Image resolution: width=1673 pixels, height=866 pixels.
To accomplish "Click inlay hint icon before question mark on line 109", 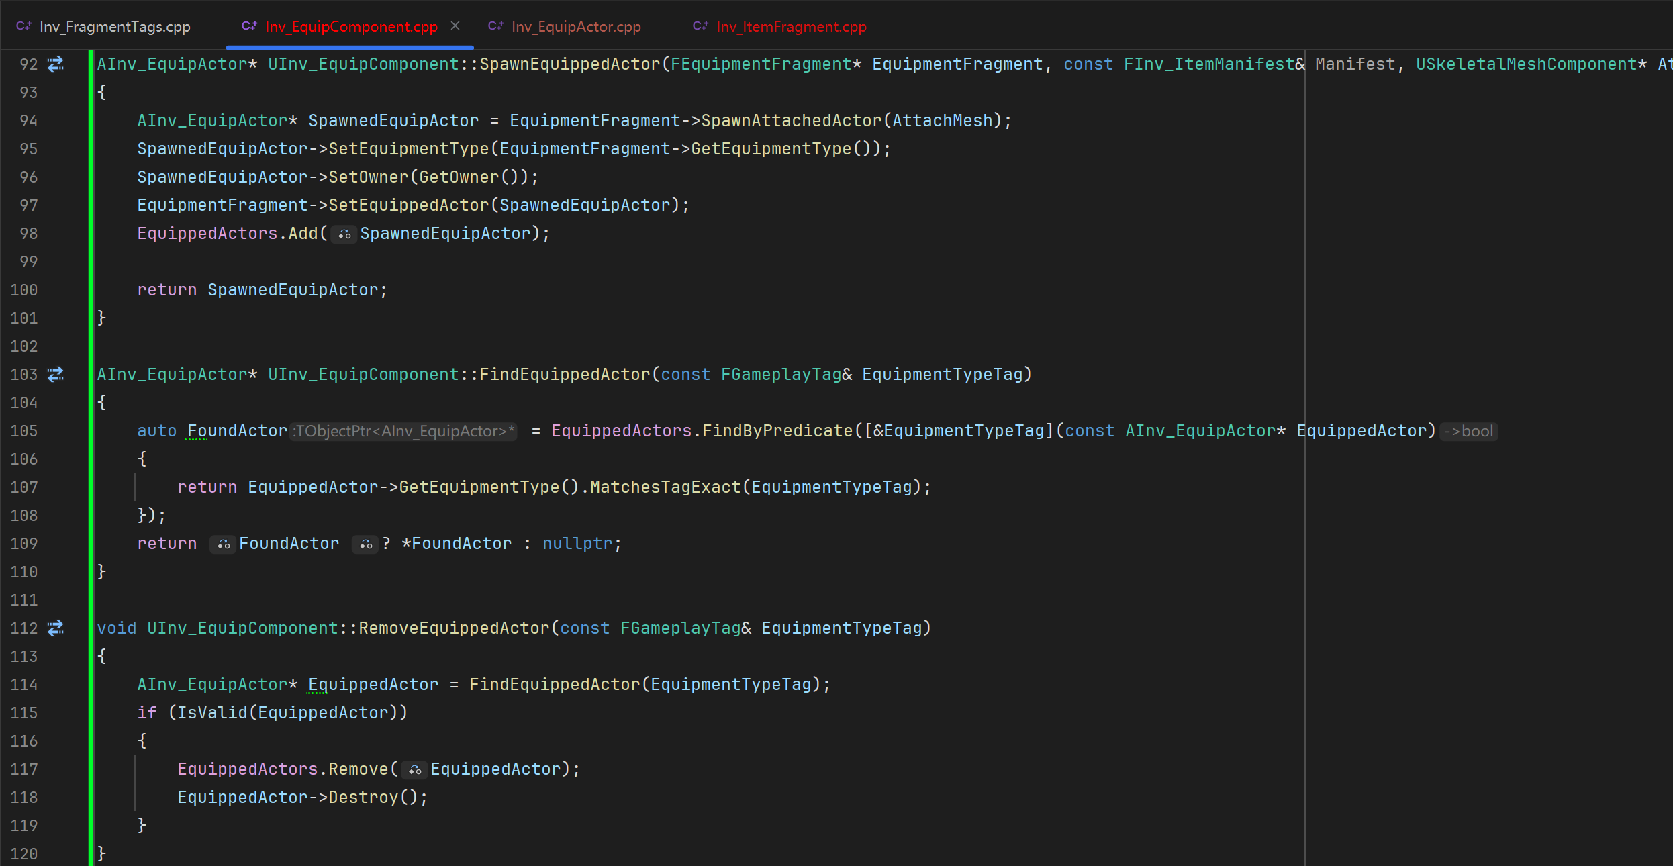I will pos(365,544).
